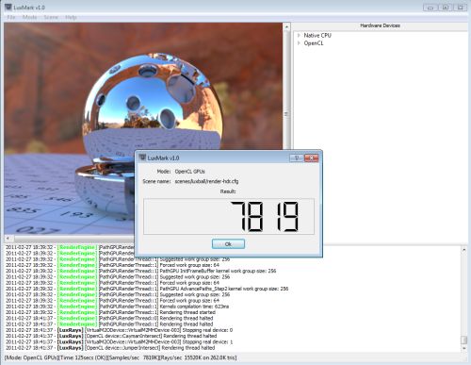Expand the Native CPU device tree
Viewport: 471px width, 365px height.
(x=299, y=35)
